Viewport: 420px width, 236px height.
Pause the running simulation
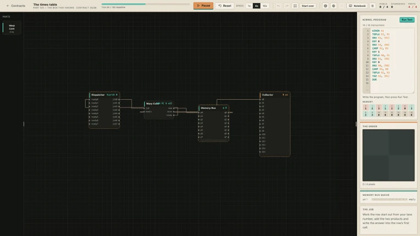[203, 5]
